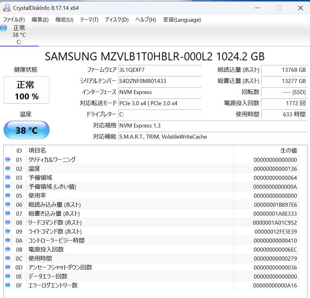The width and height of the screenshot is (310, 298).
Task: Click blue indicator next to 使用率 row
Action: click(x=8, y=196)
